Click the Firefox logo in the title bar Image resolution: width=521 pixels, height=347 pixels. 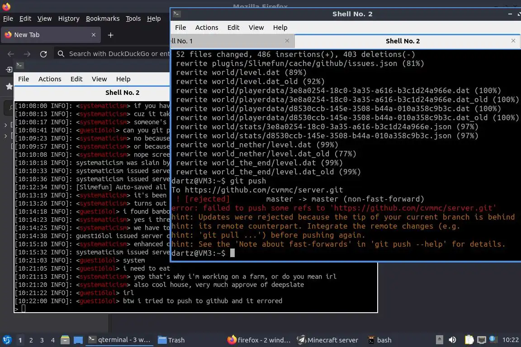click(6, 6)
